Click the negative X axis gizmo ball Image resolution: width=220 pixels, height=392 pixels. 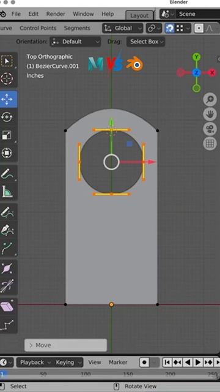pyautogui.click(x=181, y=72)
